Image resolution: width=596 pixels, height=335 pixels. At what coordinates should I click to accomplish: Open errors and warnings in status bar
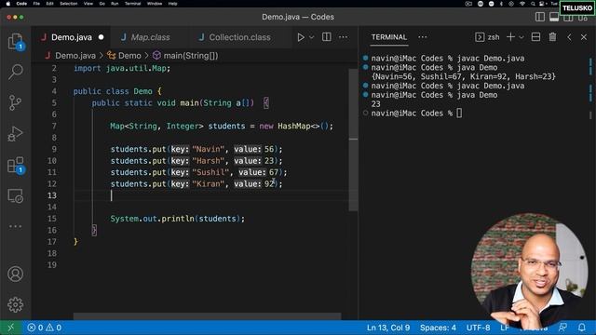coord(44,328)
